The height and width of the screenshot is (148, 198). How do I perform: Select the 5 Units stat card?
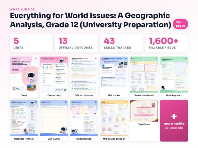31,43
